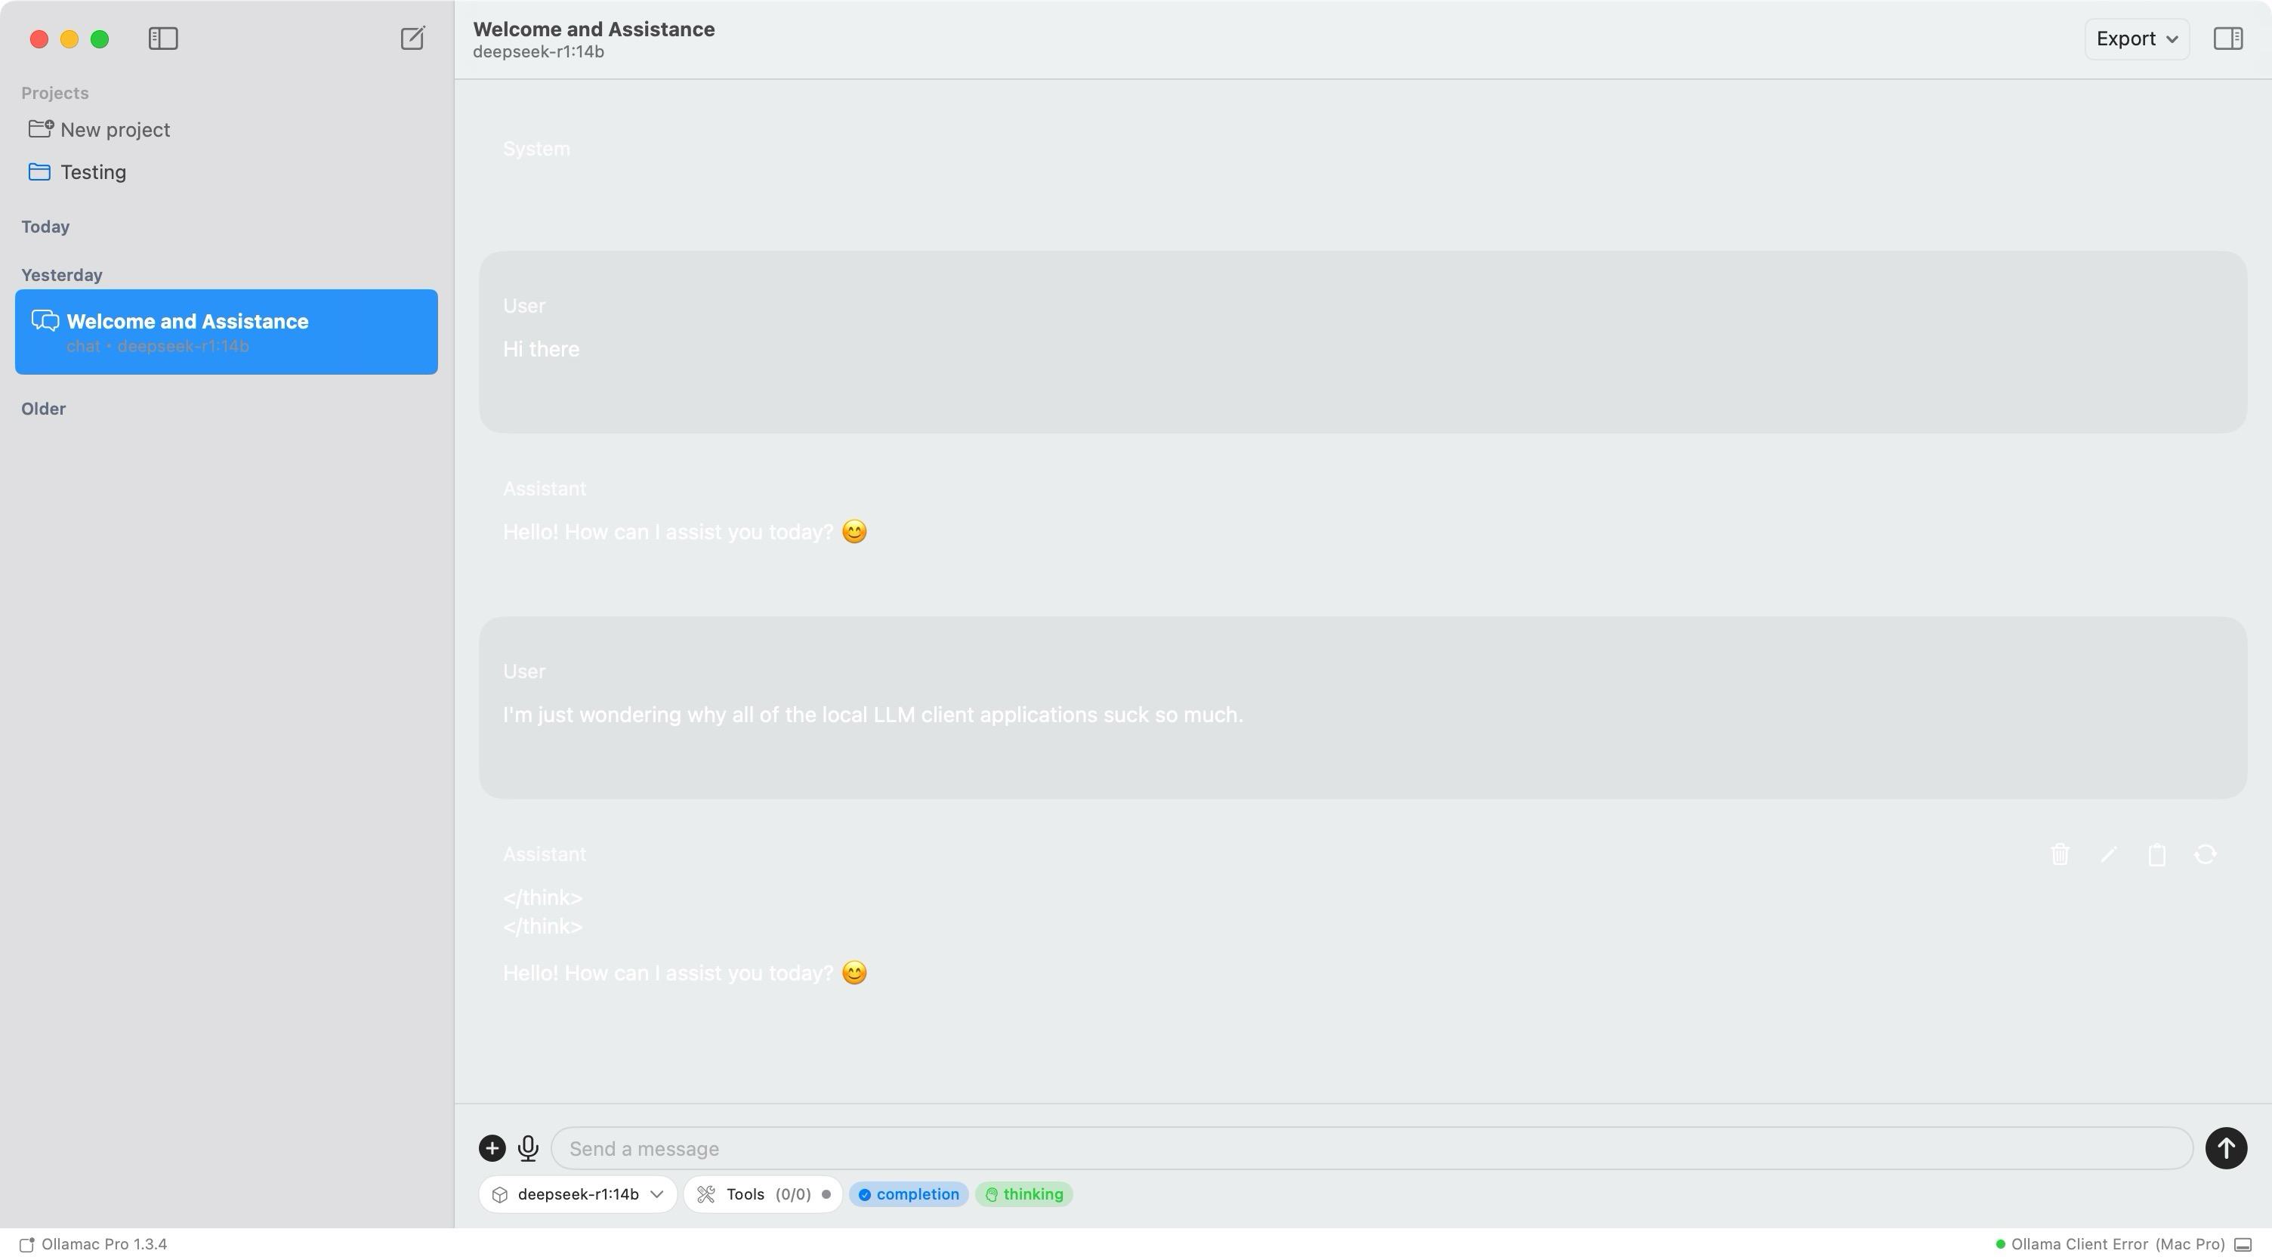Toggle the completion capability badge

(x=909, y=1194)
